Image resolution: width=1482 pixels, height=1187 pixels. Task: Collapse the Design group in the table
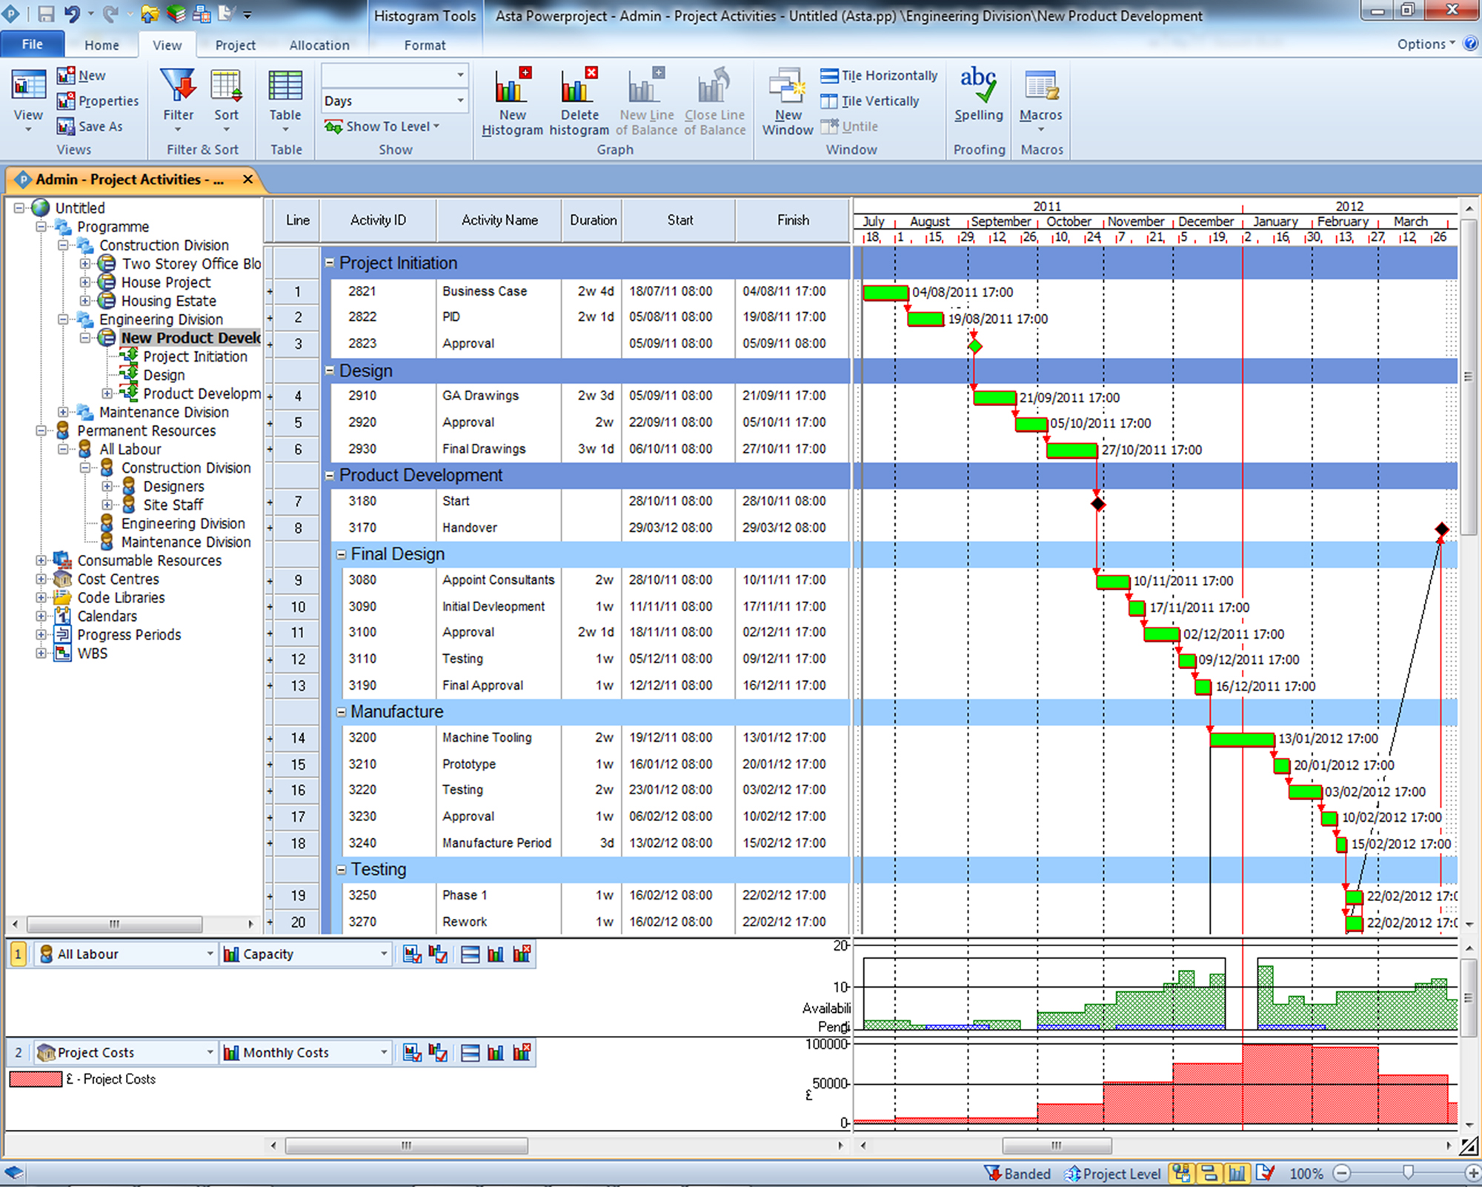tap(330, 370)
